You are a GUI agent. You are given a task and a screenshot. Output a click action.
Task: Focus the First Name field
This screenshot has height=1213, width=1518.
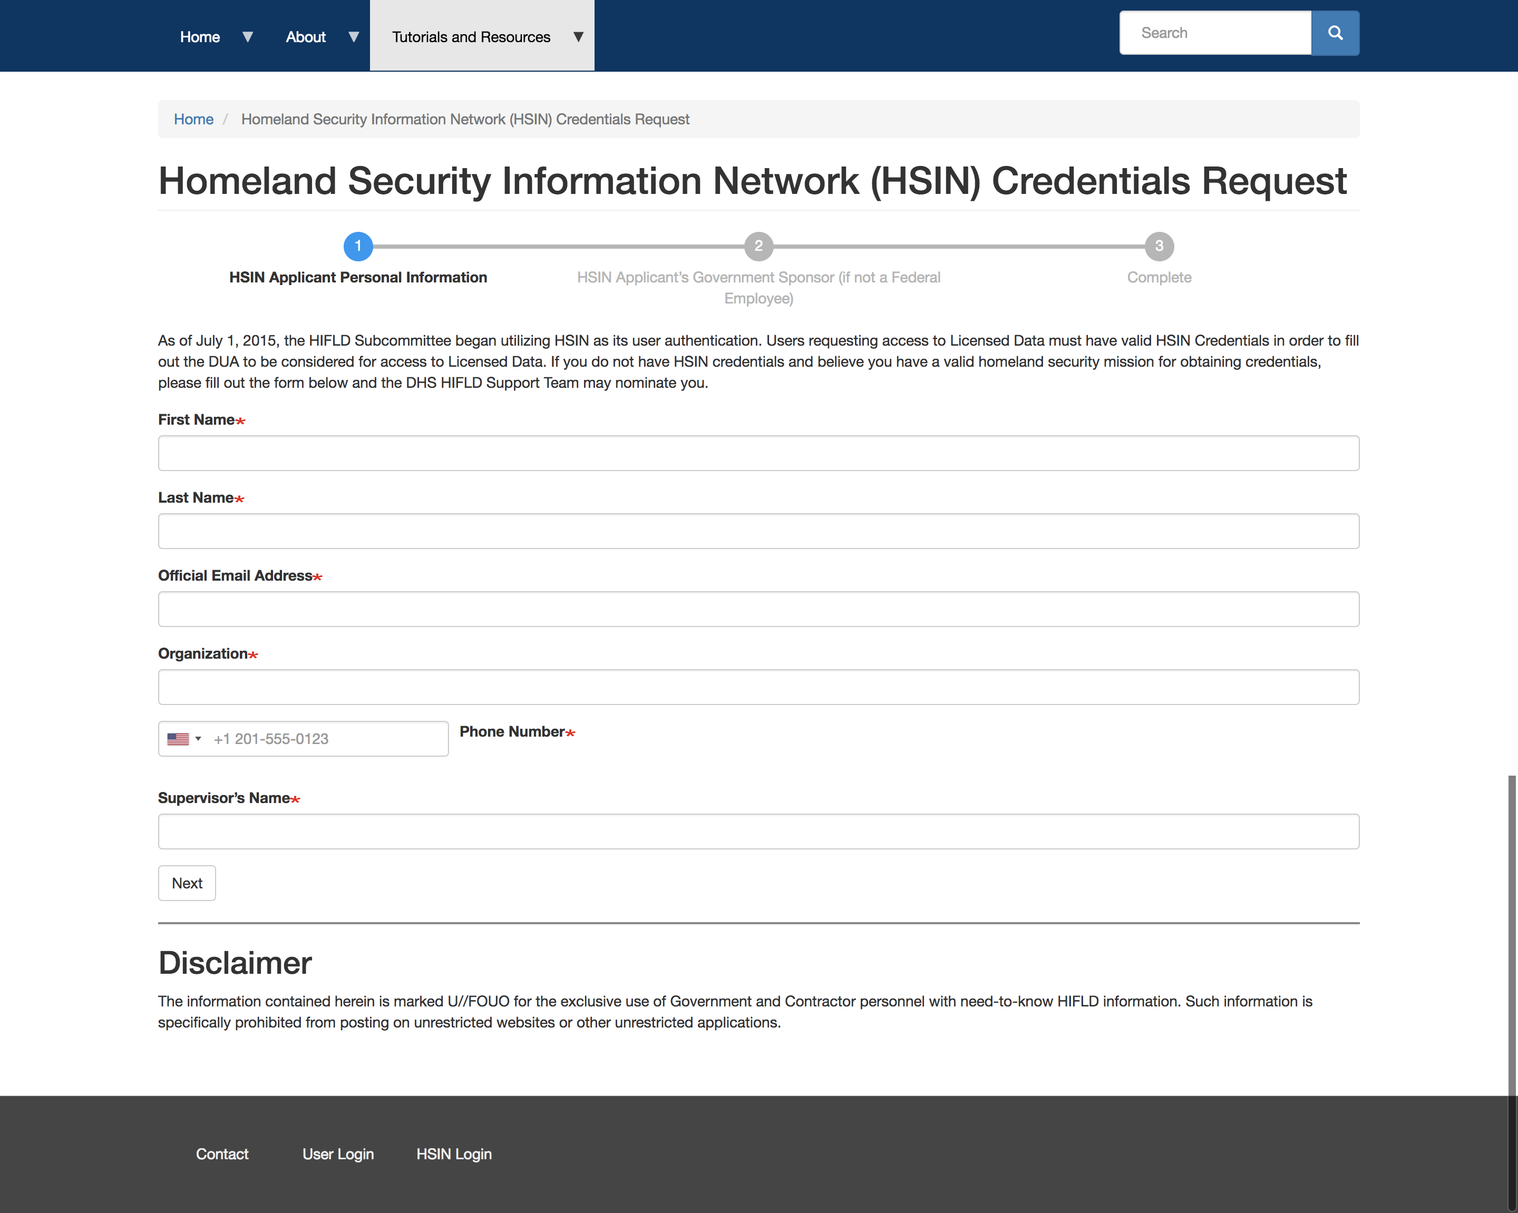pyautogui.click(x=758, y=453)
